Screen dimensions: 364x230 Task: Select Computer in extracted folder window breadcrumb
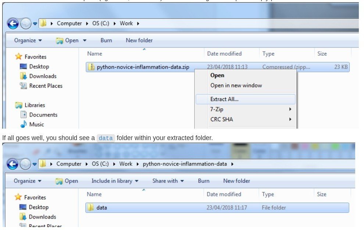(x=69, y=164)
